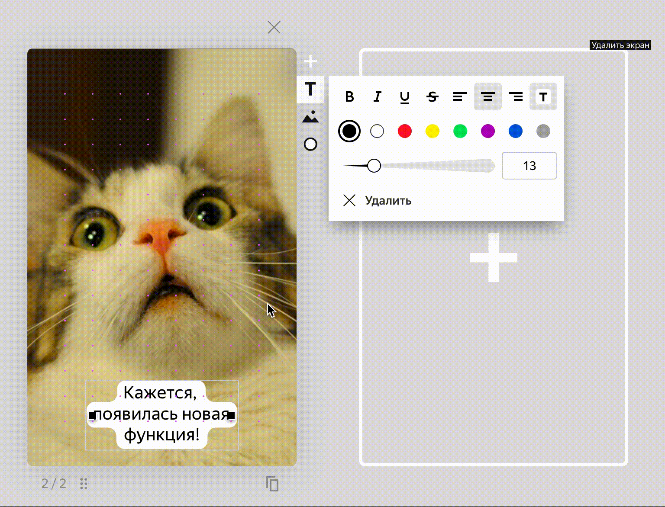Screen dimensions: 665x507
Task: Select the blue color swatch
Action: pos(516,131)
